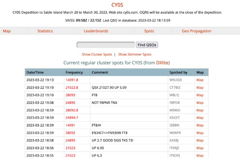Show Skimmer Spots link
Image resolution: width=240 pixels, height=158 pixels.
point(135,55)
